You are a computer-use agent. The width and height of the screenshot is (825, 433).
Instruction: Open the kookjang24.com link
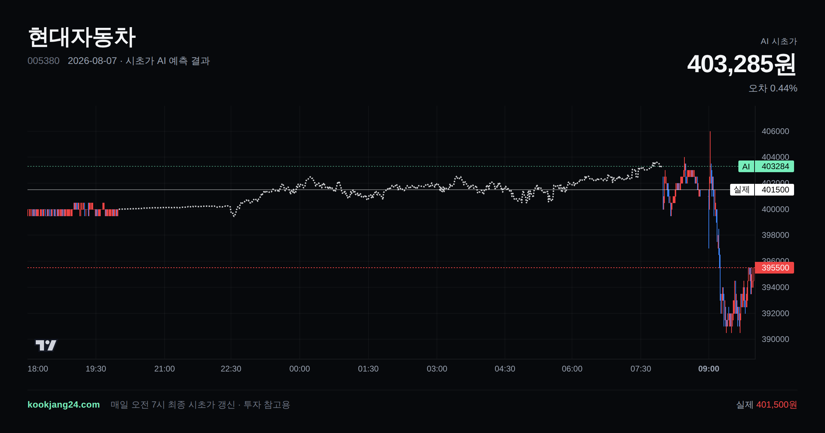click(x=64, y=404)
